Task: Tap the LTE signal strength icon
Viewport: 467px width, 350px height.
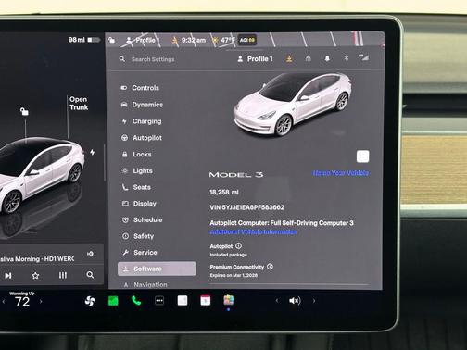Action: (x=363, y=57)
